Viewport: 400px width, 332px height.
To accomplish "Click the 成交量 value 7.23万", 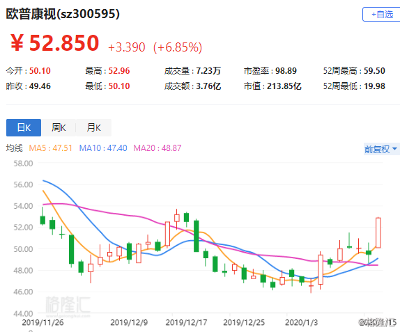I will (x=208, y=71).
